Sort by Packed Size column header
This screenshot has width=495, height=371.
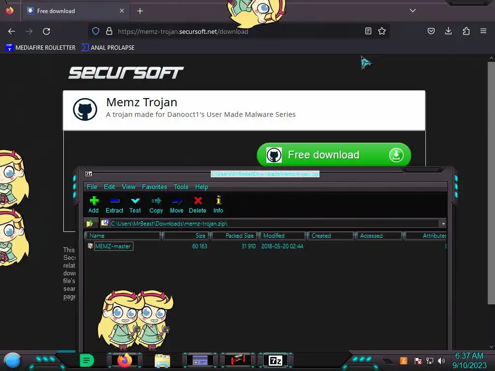[234, 236]
